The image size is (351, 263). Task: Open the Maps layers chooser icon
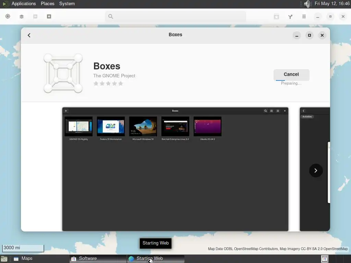(22, 16)
